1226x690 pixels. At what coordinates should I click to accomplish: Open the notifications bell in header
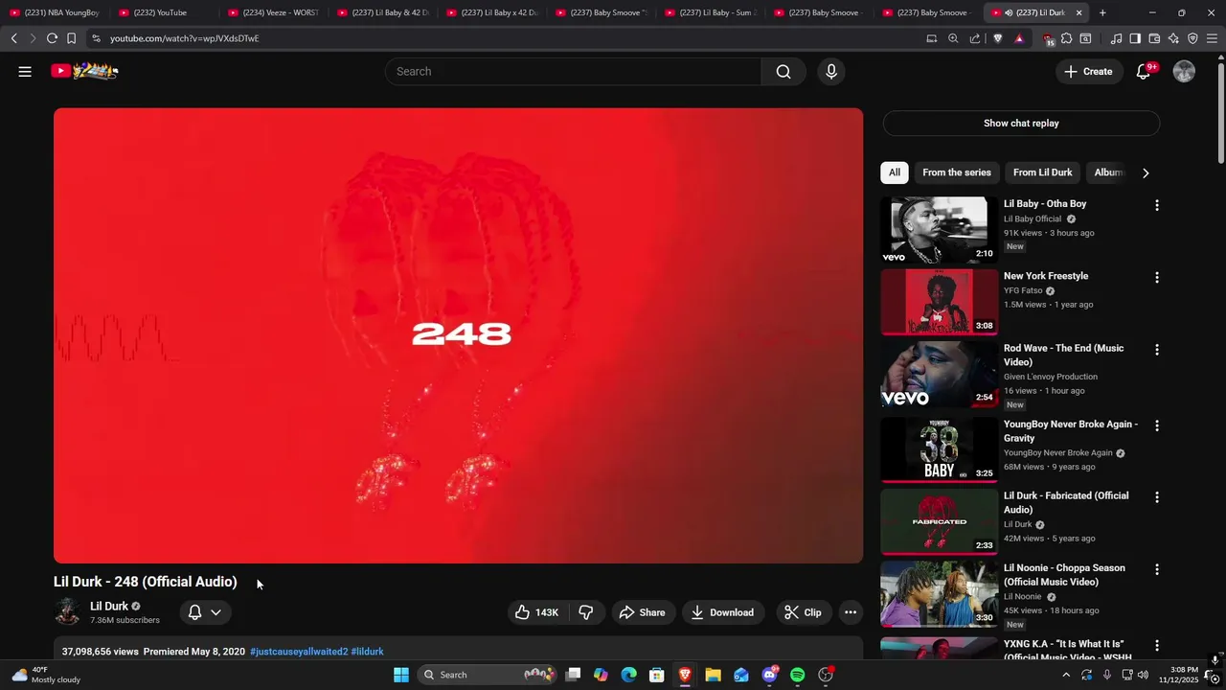(x=1143, y=71)
